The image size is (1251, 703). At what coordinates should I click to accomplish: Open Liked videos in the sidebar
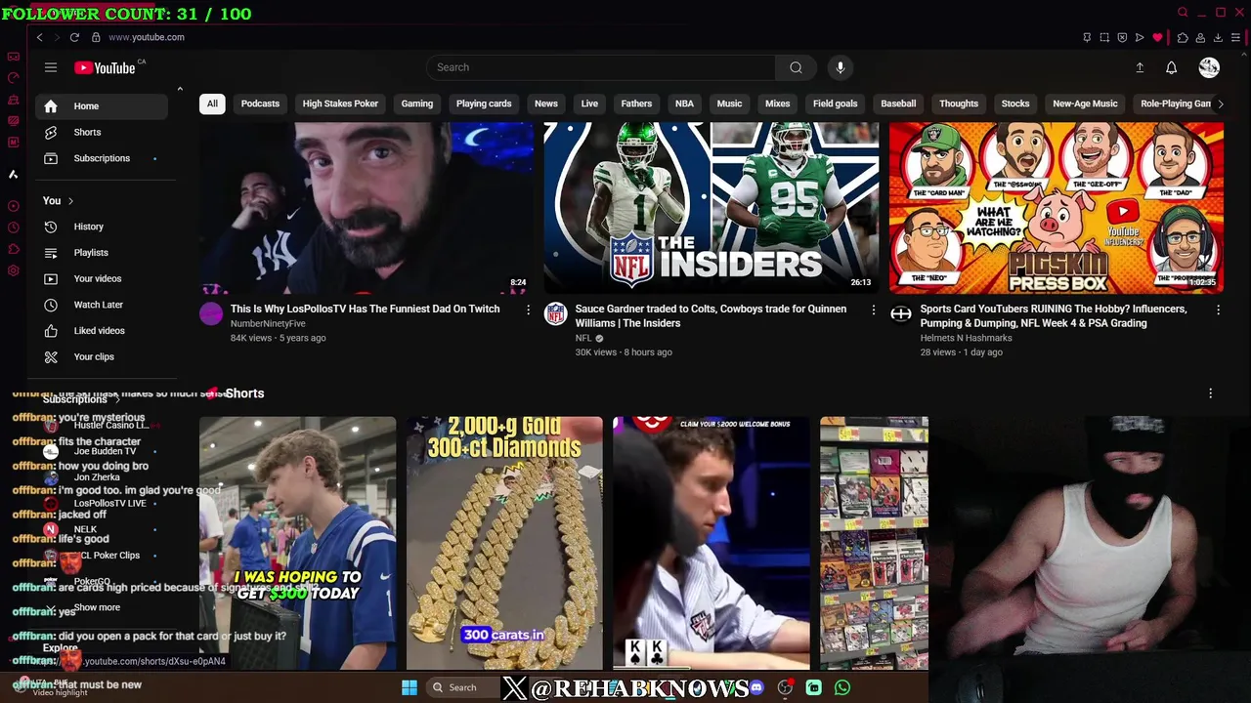coord(102,331)
